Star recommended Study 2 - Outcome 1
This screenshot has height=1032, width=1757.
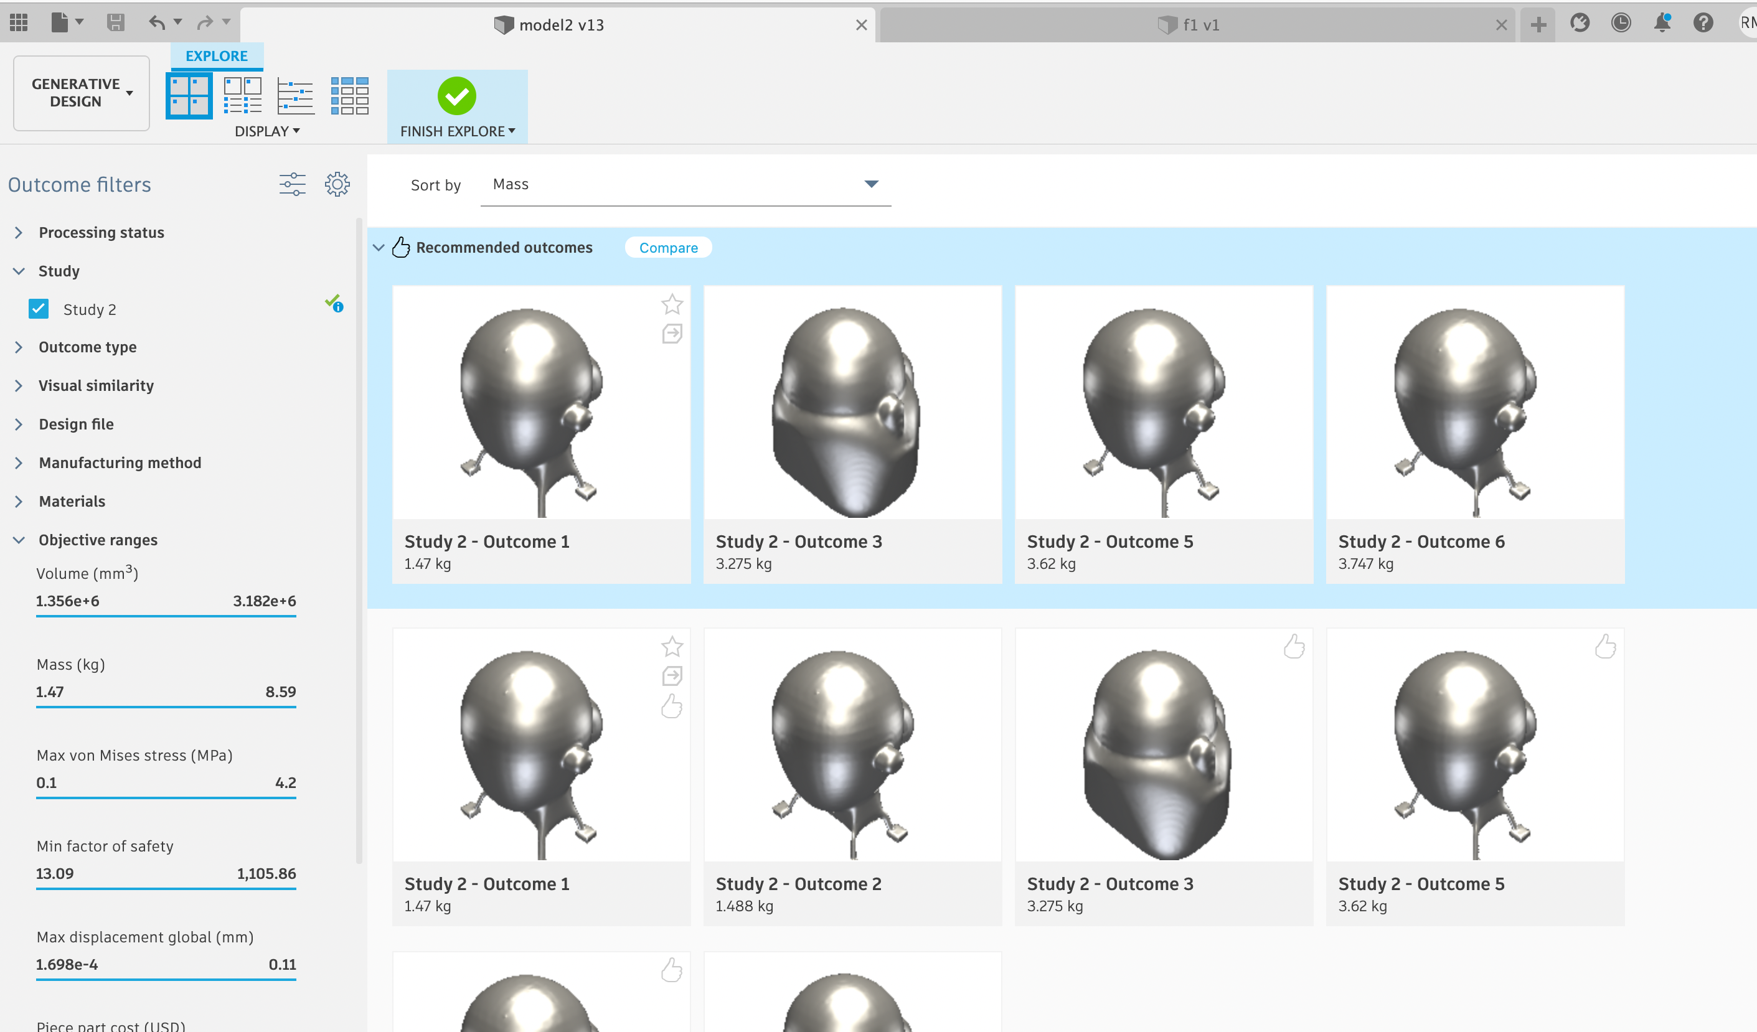point(672,304)
